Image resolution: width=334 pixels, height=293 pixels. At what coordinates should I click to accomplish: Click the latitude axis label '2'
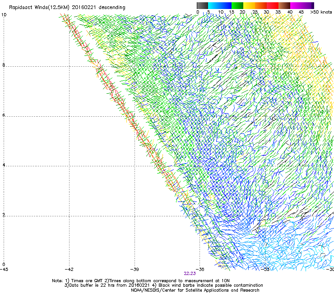click(x=4, y=215)
